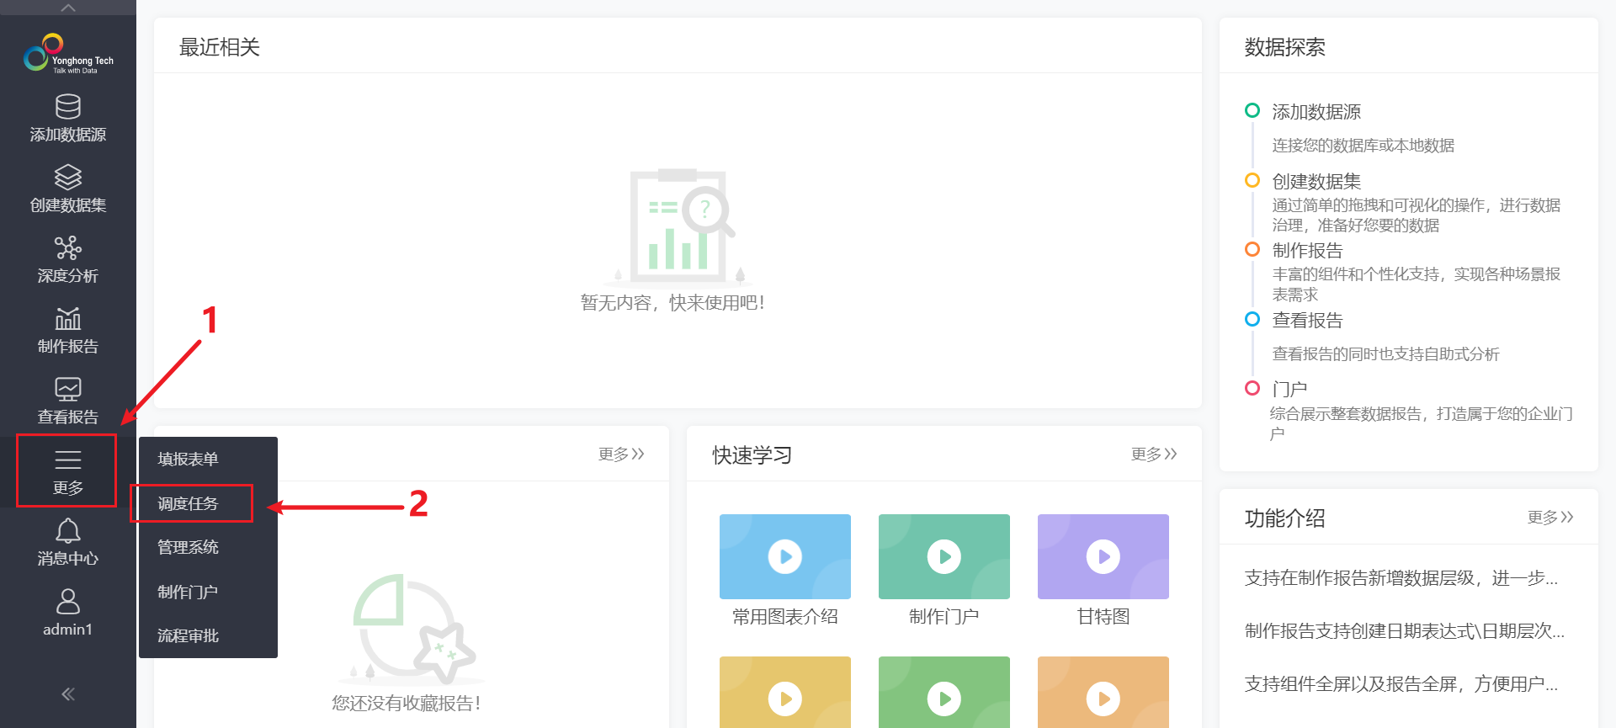This screenshot has width=1616, height=728.
Task: Click the 更多 hamburger menu in sidebar
Action: pyautogui.click(x=67, y=471)
